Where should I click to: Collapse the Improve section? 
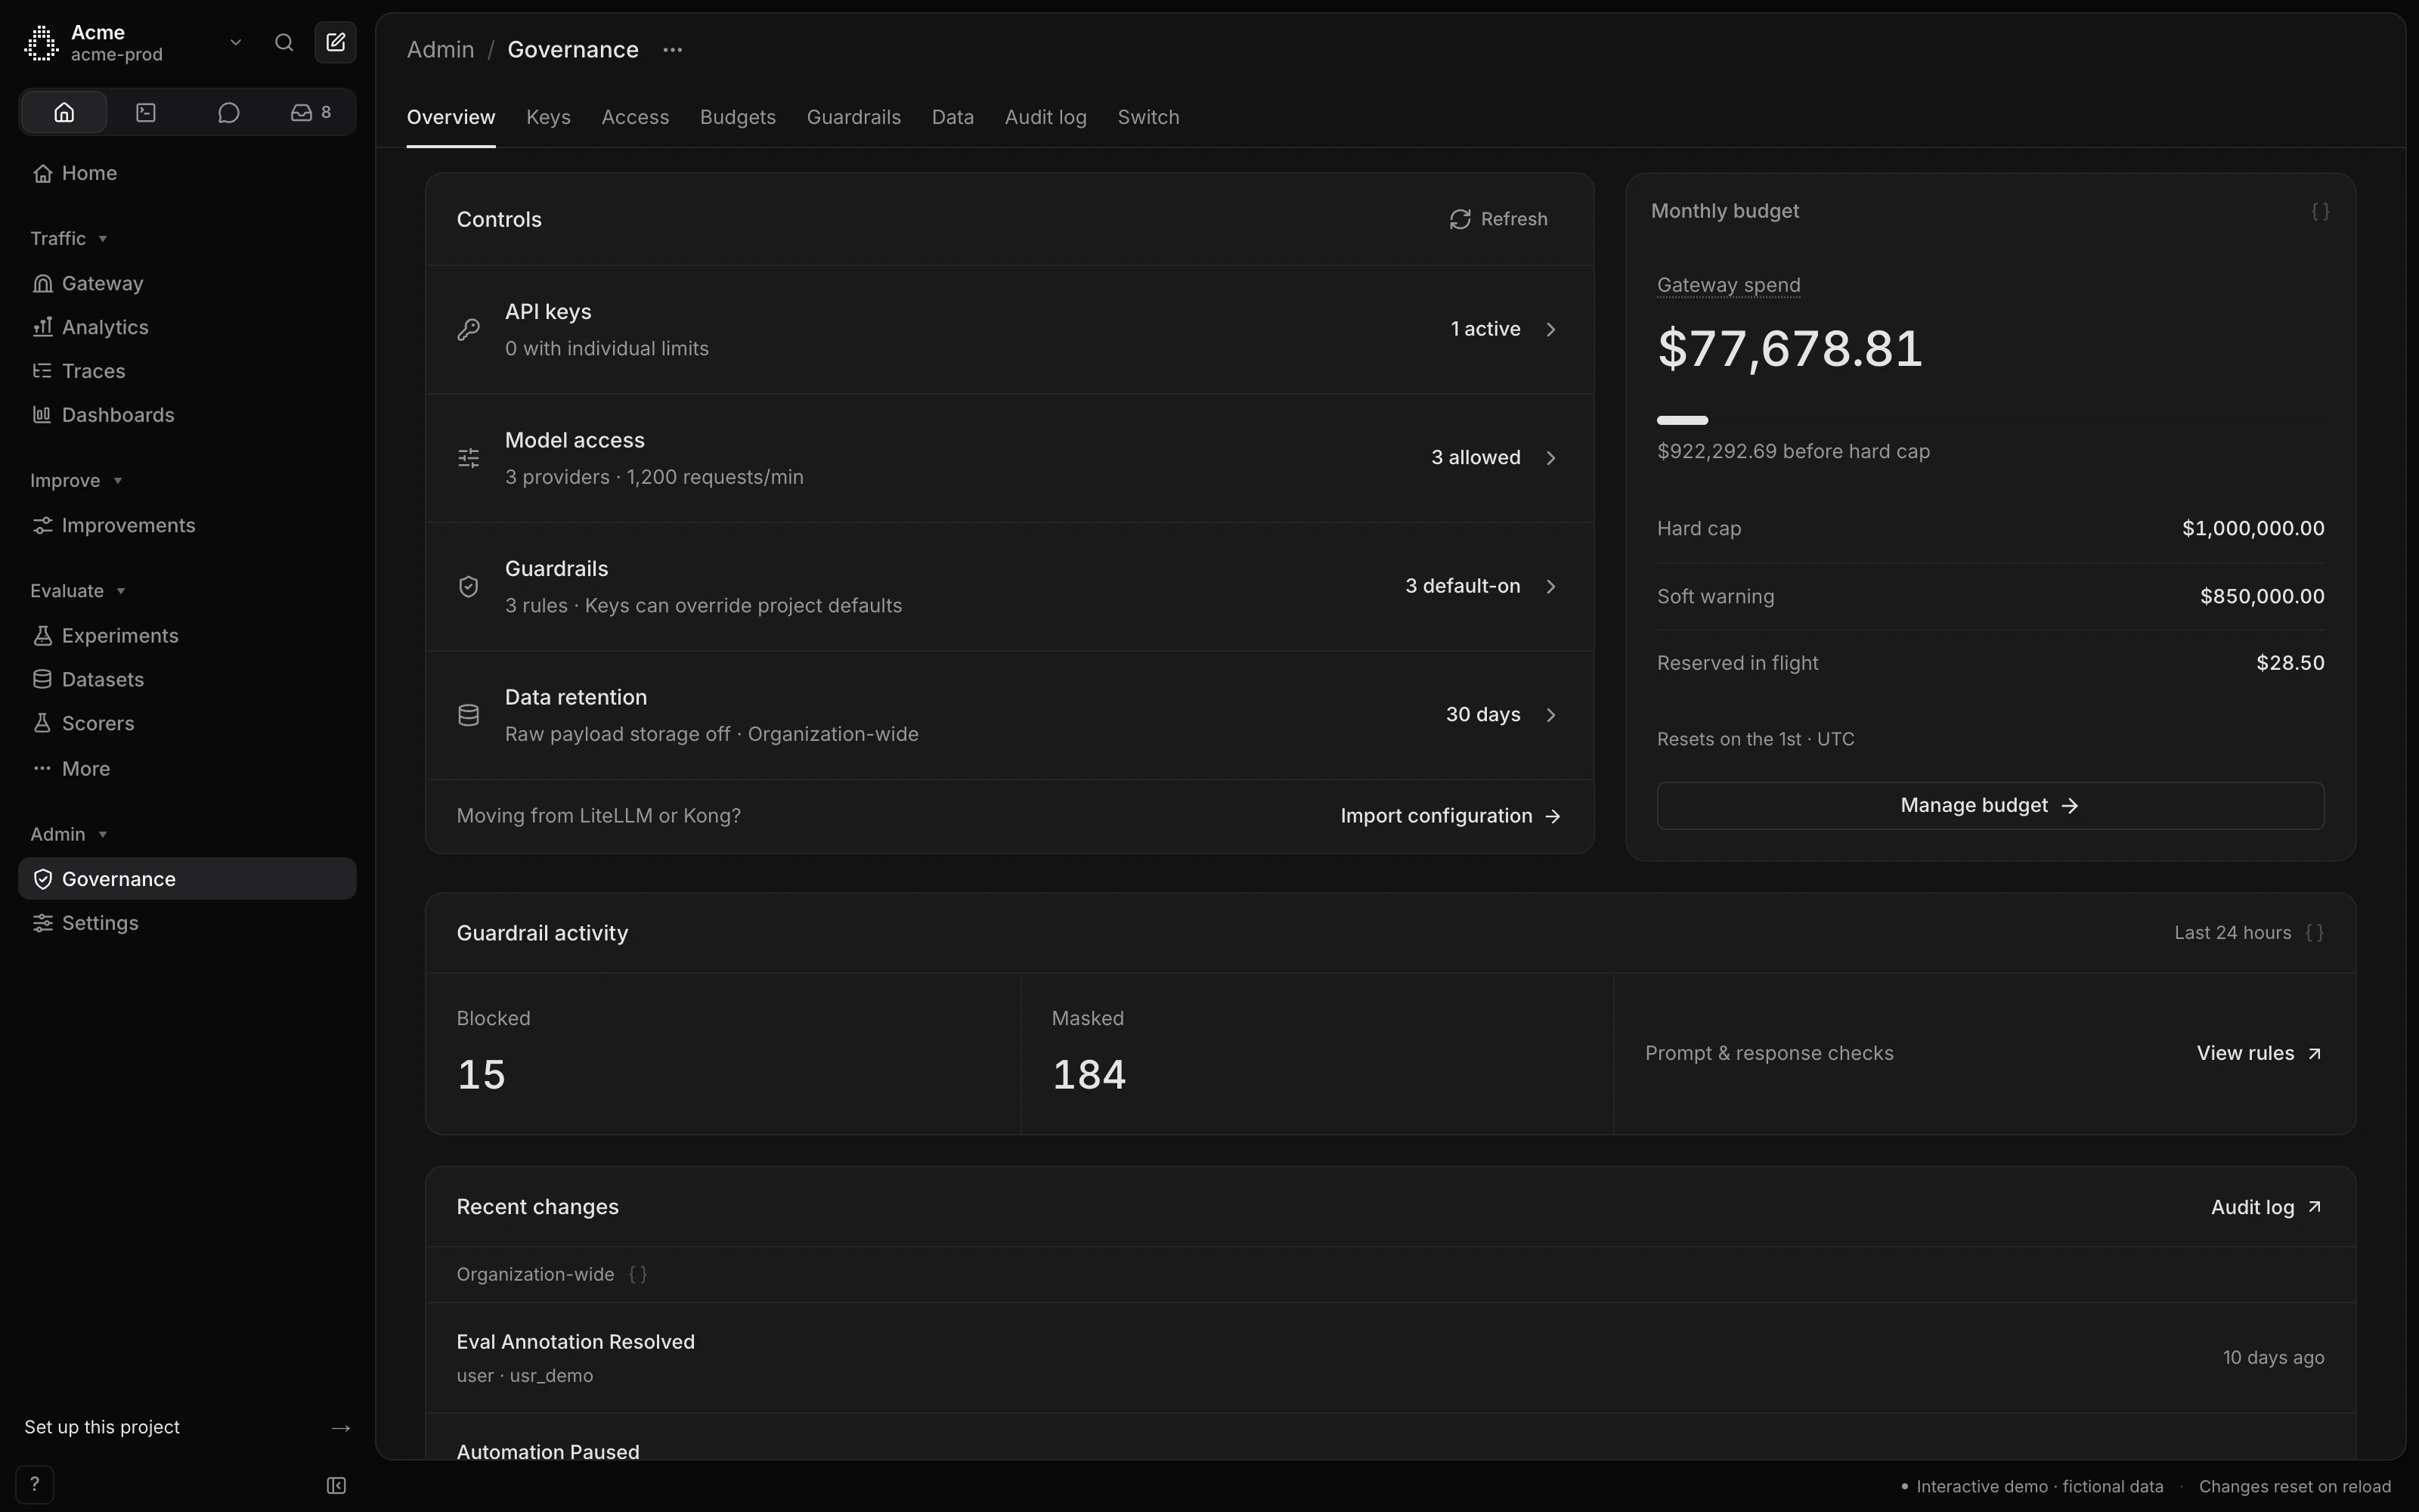coord(76,480)
